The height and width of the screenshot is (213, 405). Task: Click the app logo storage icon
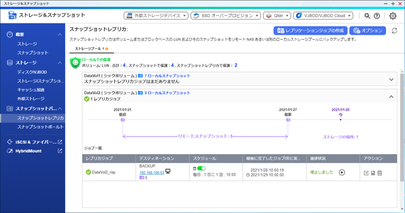click(x=12, y=16)
